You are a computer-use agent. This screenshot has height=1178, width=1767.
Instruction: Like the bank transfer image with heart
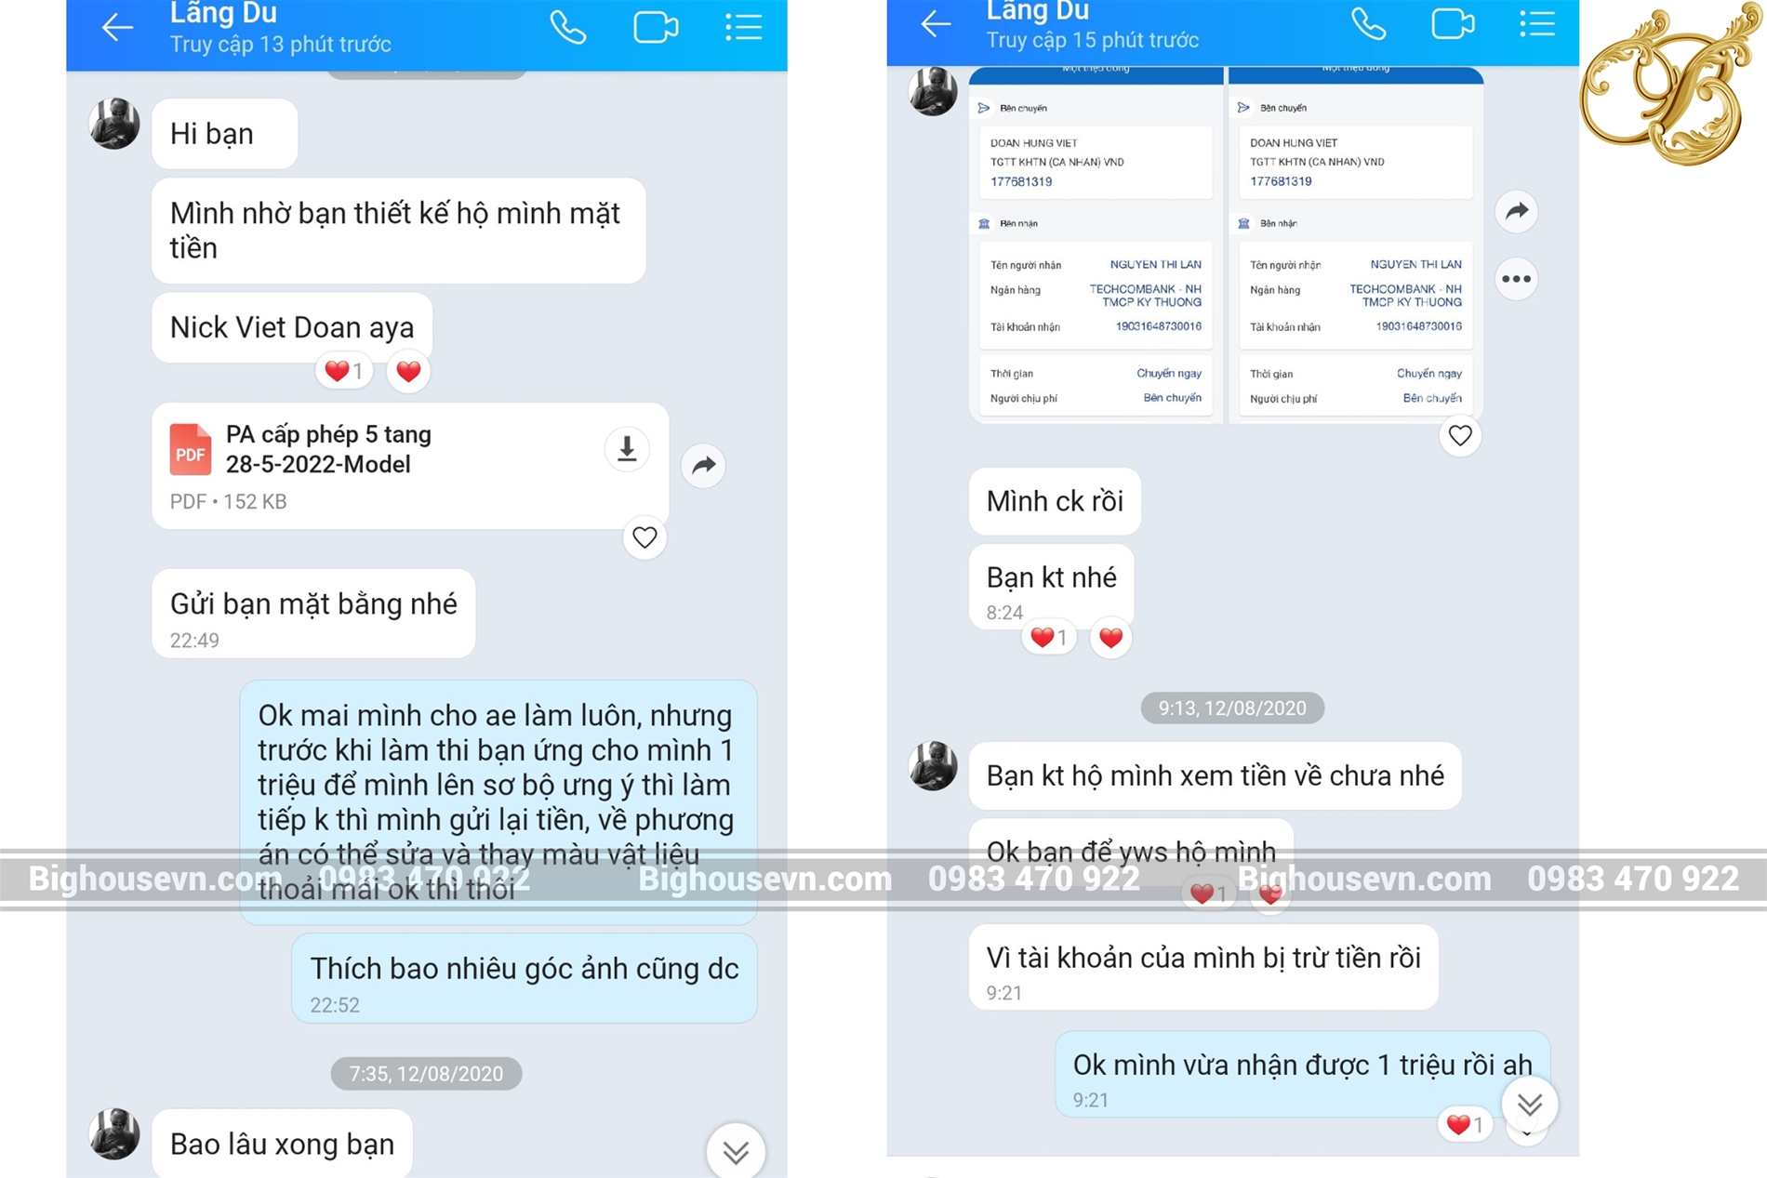1460,435
